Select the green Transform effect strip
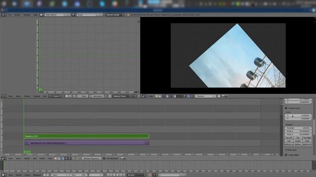 tap(86, 136)
